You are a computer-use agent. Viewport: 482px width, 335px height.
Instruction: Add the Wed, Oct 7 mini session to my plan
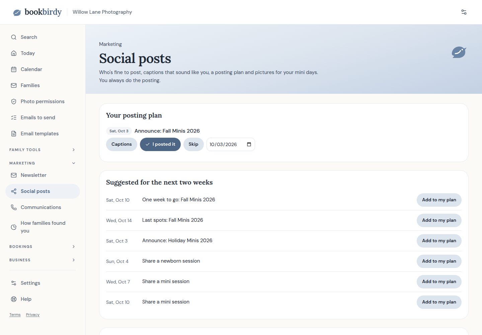pyautogui.click(x=439, y=282)
